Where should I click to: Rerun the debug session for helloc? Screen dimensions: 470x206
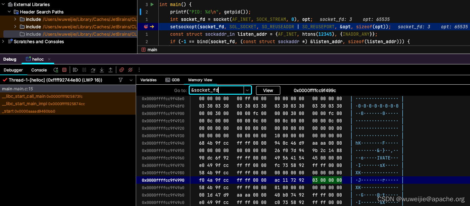pos(56,70)
